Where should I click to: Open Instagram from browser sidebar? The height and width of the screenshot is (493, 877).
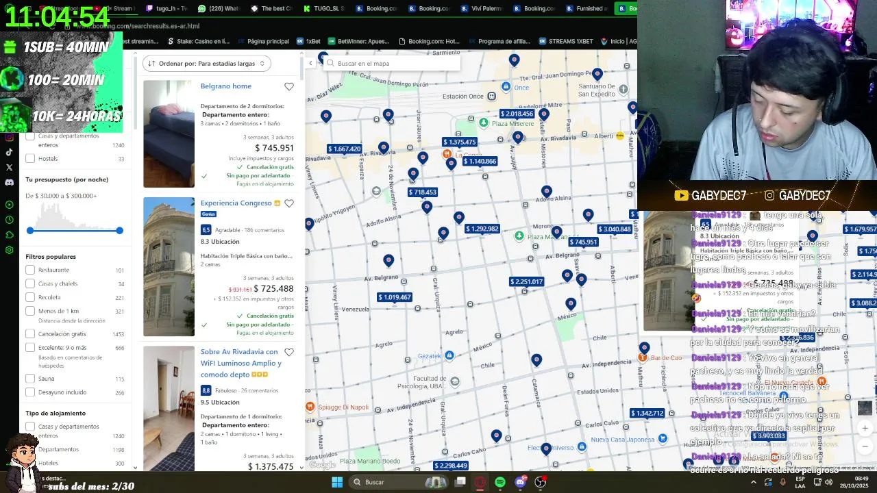(9, 137)
